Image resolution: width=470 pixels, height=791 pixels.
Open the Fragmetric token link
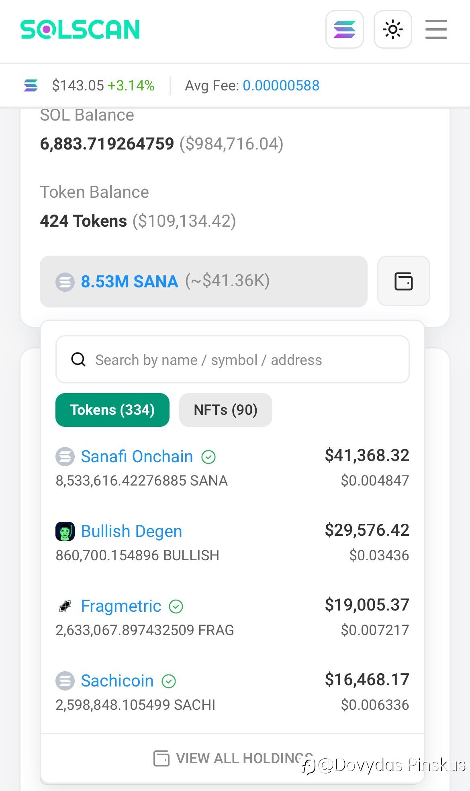coord(121,606)
